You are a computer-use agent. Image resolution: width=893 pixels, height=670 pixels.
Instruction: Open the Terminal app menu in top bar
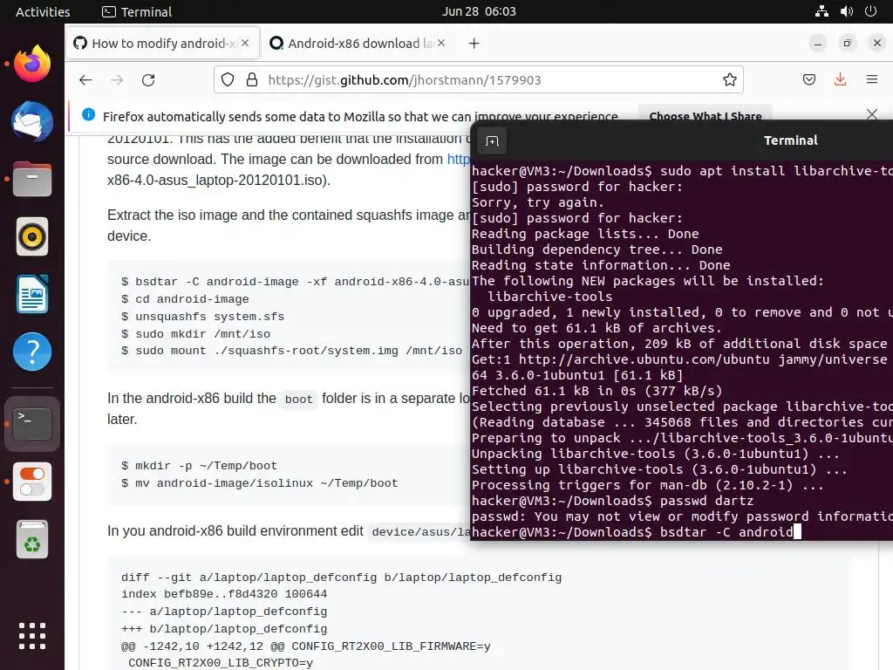coord(137,11)
